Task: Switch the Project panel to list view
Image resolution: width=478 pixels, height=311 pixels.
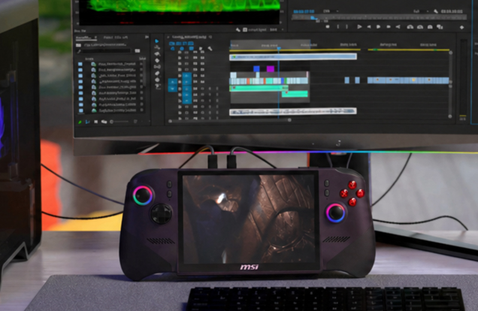Action: [x=87, y=122]
